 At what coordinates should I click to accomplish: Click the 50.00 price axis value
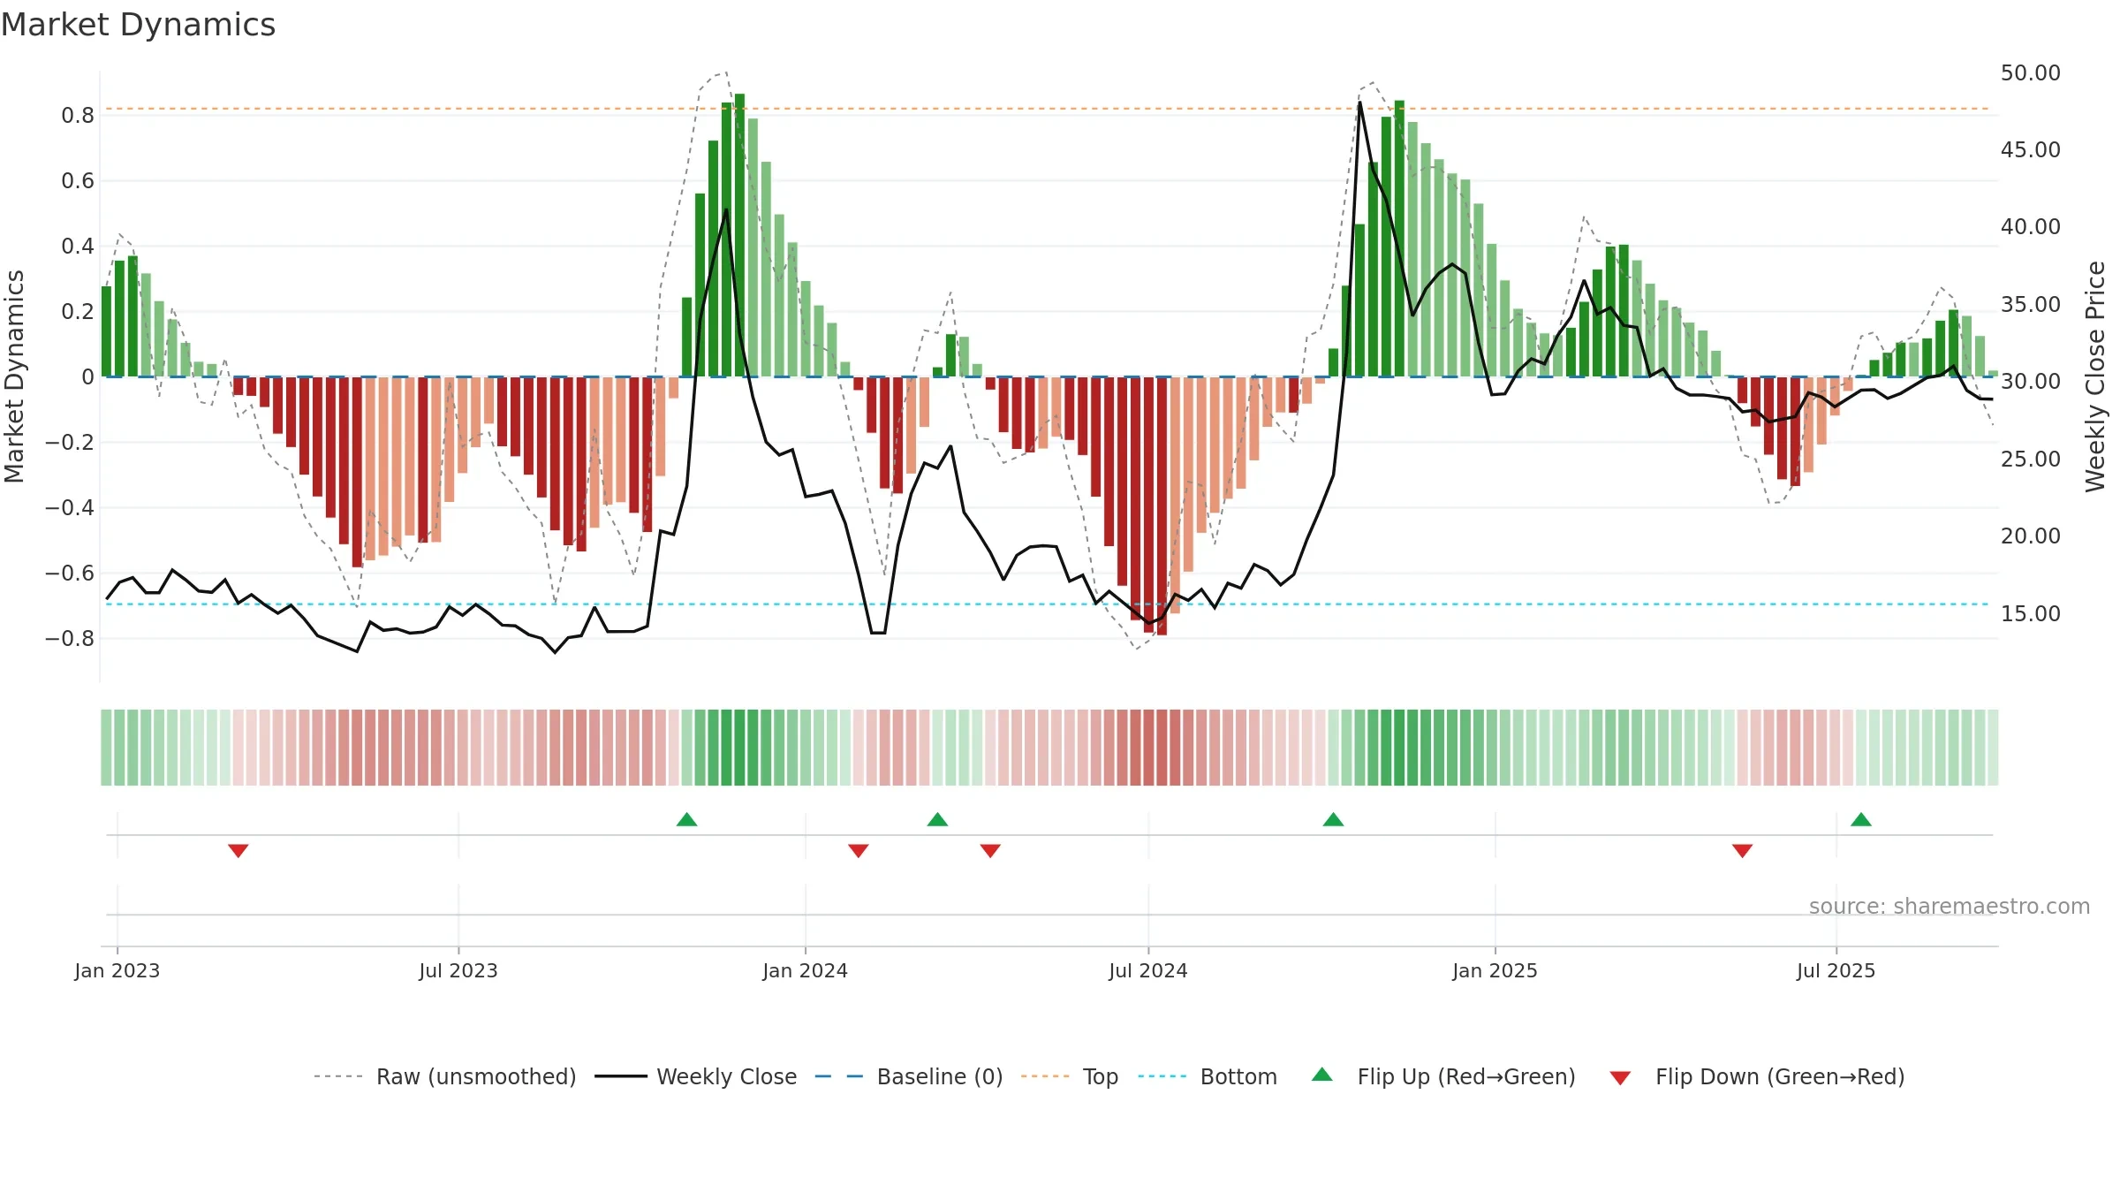pos(2031,72)
